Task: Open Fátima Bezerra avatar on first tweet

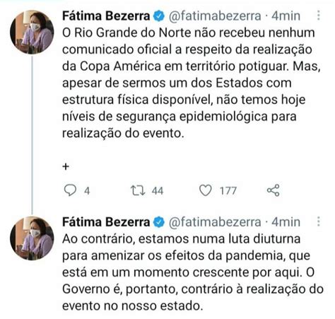Action: coord(32,32)
